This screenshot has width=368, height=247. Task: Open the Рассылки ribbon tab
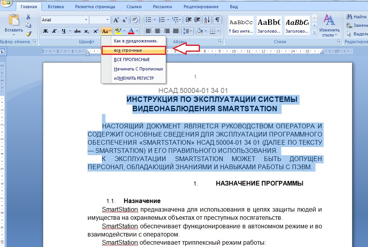(162, 7)
